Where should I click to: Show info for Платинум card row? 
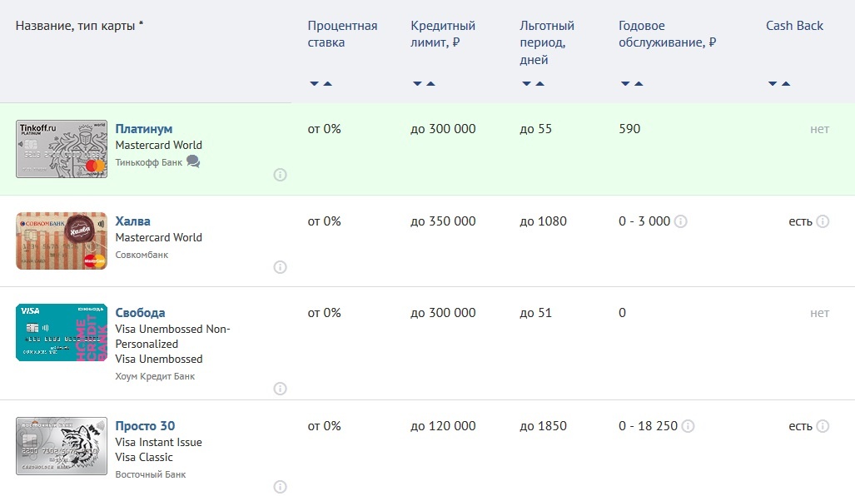click(280, 175)
